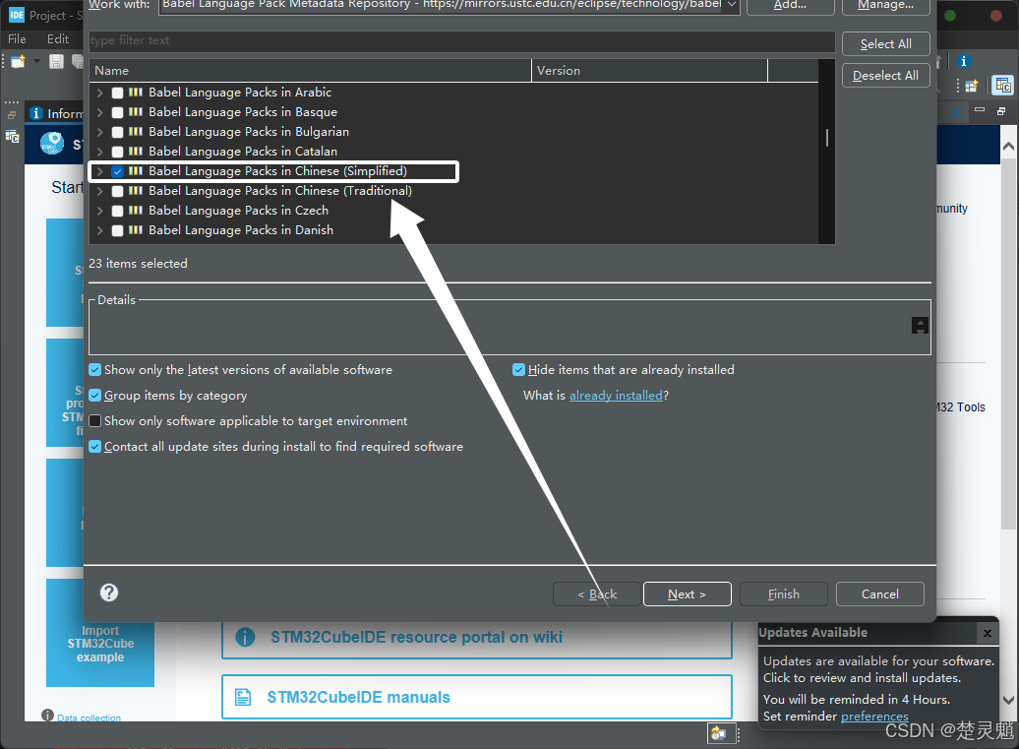1019x749 pixels.
Task: Expand the Arabic language packs tree node
Action: click(x=99, y=93)
